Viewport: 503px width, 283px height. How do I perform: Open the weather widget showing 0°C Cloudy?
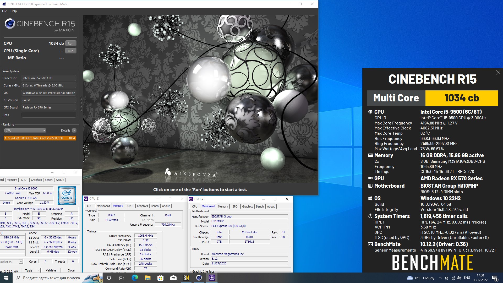420,278
